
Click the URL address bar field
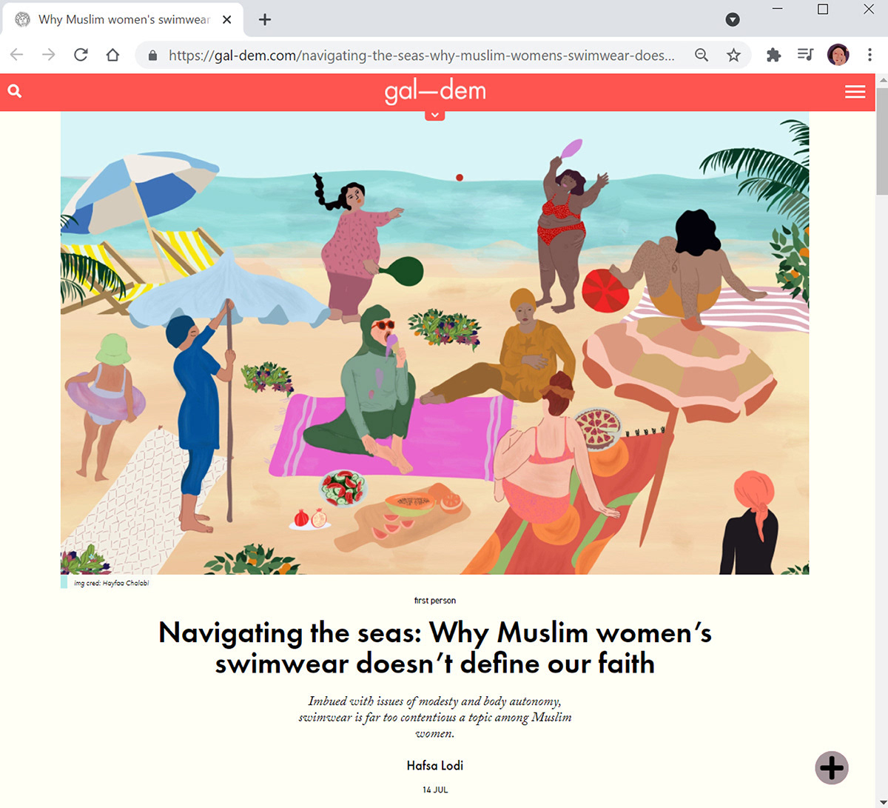pos(422,55)
